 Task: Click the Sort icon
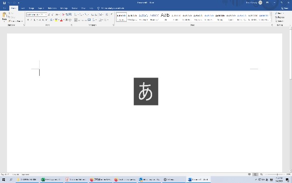(x=106, y=14)
